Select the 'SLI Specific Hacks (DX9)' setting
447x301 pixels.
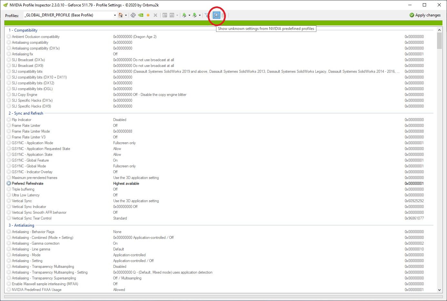31,106
